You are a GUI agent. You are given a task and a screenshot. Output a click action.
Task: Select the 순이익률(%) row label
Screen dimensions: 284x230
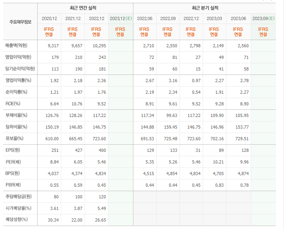[x=16, y=92]
